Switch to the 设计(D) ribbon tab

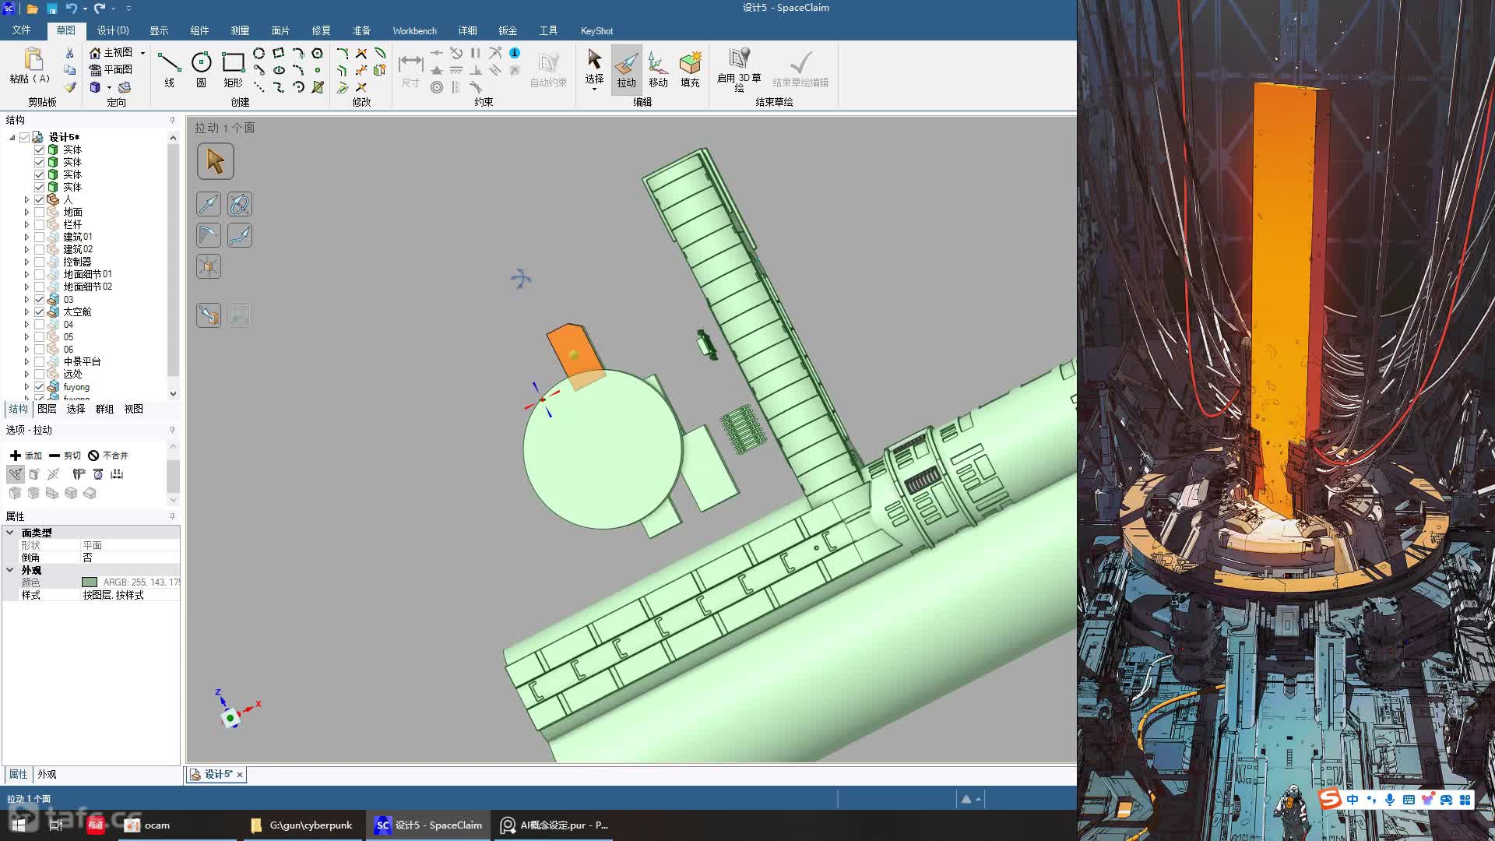coord(113,30)
